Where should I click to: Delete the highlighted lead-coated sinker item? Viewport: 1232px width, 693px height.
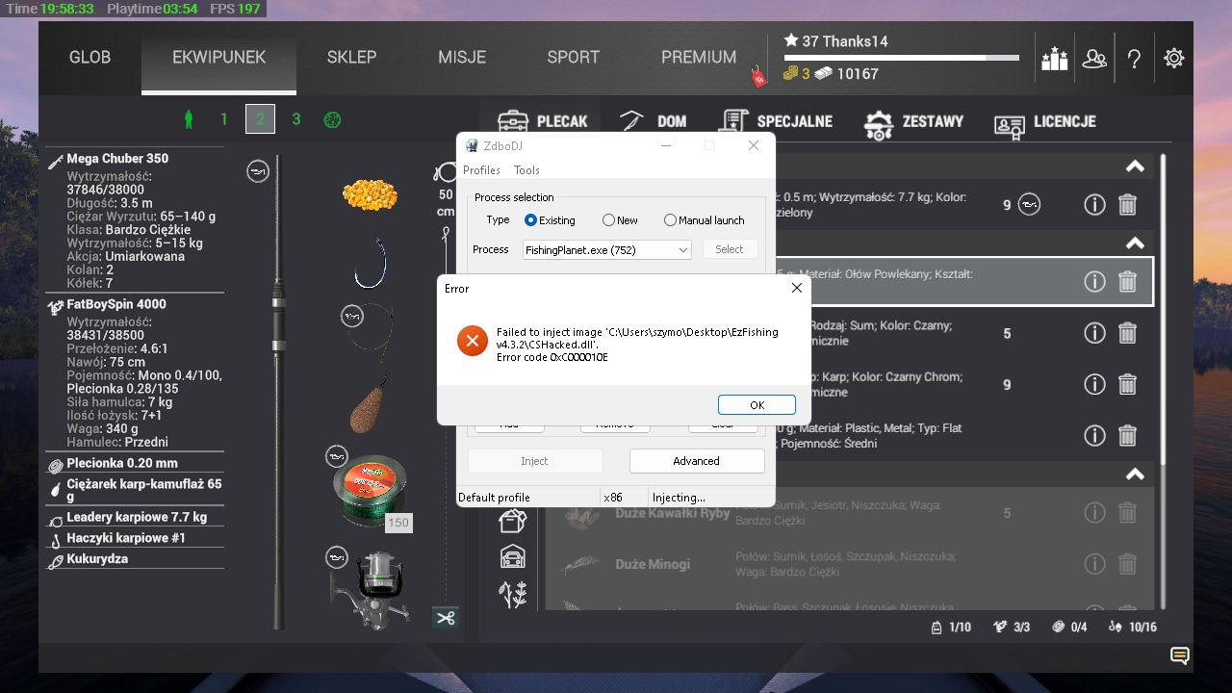pyautogui.click(x=1127, y=281)
